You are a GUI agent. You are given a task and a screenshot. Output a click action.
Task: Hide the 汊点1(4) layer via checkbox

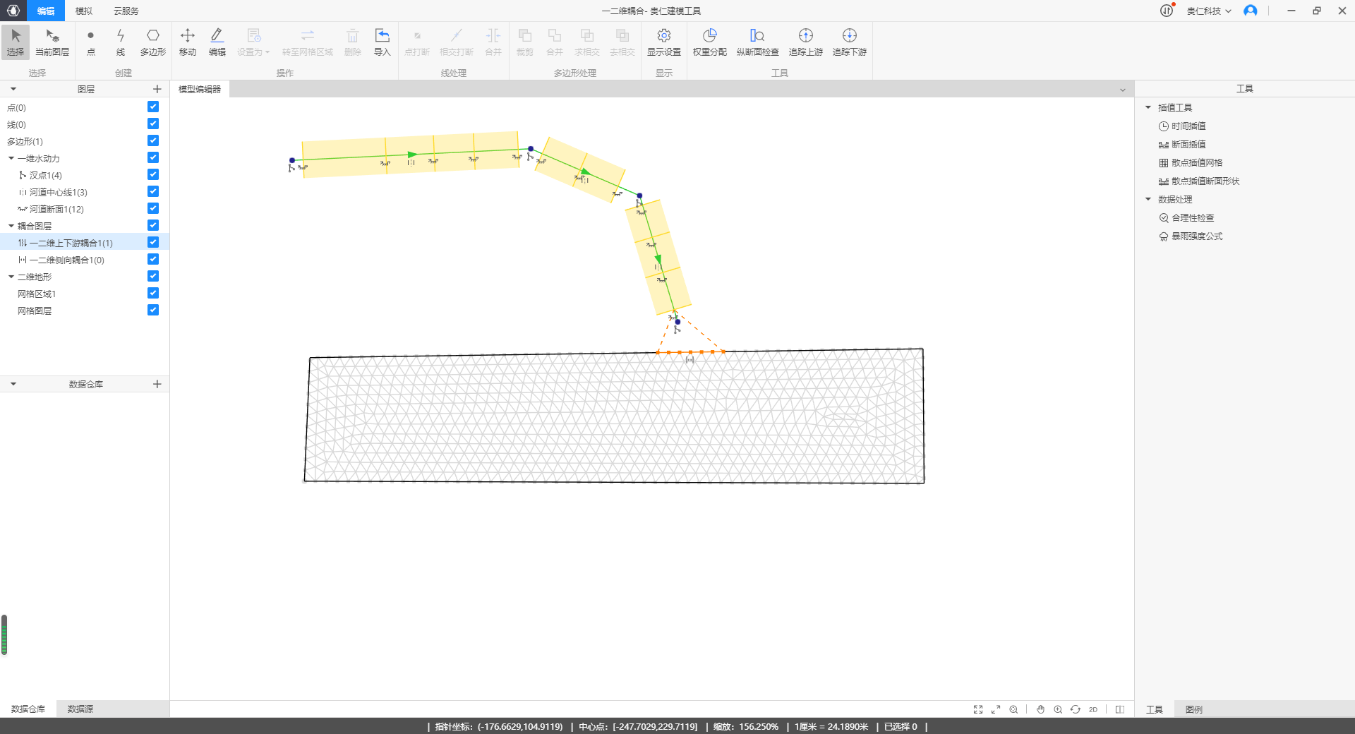pos(153,174)
